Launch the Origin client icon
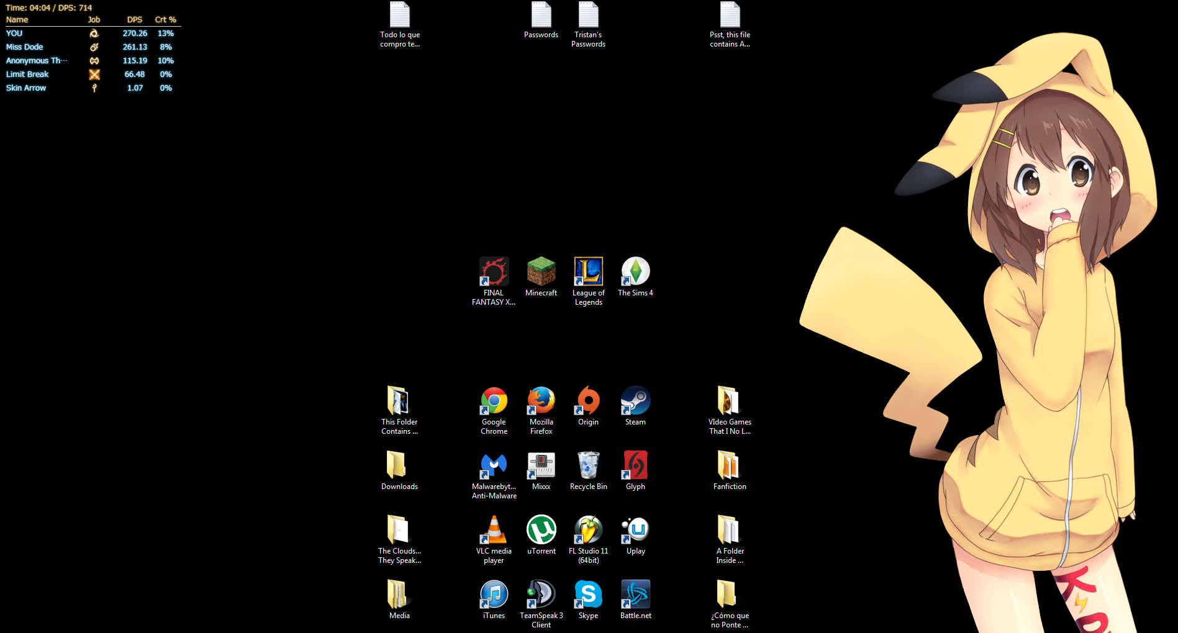The width and height of the screenshot is (1178, 633). click(588, 406)
